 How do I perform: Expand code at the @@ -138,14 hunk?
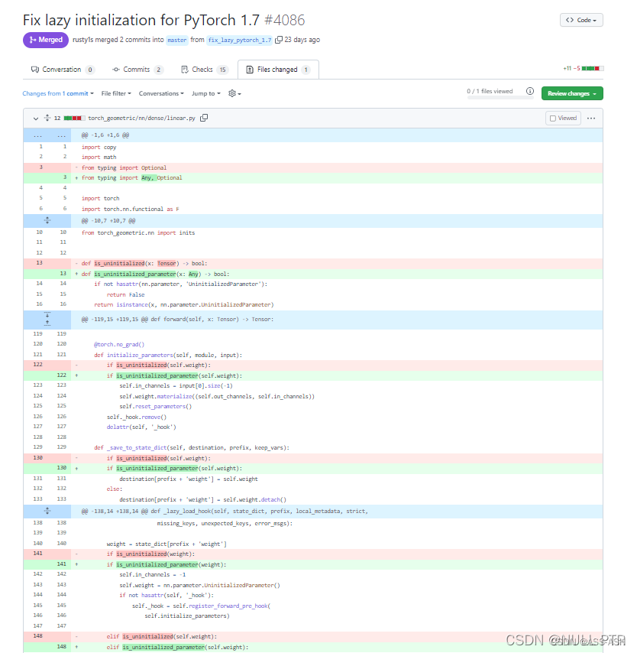(47, 511)
